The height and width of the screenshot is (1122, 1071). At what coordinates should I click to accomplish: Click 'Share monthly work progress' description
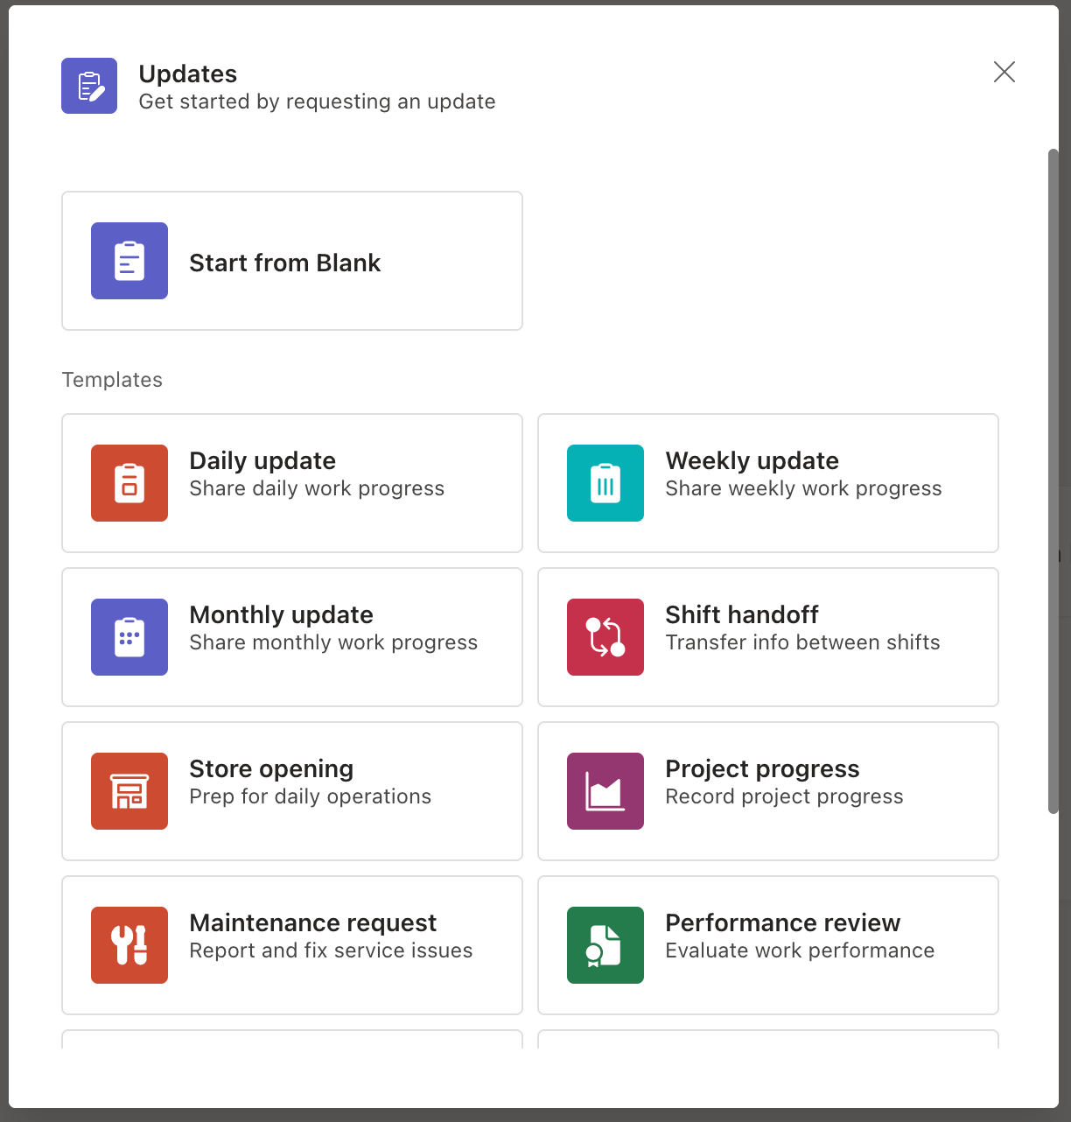point(333,642)
